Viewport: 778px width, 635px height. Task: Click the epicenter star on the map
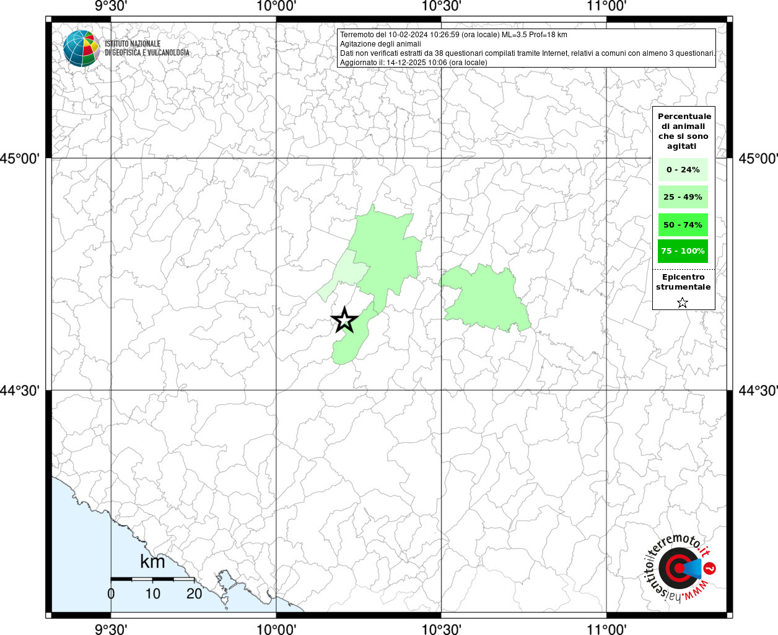point(344,320)
